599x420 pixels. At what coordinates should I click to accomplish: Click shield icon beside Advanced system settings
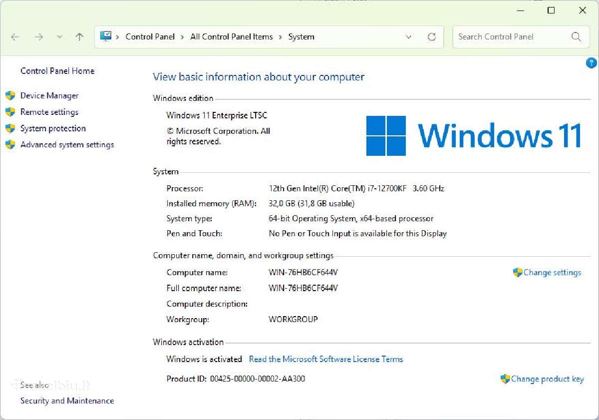[10, 145]
